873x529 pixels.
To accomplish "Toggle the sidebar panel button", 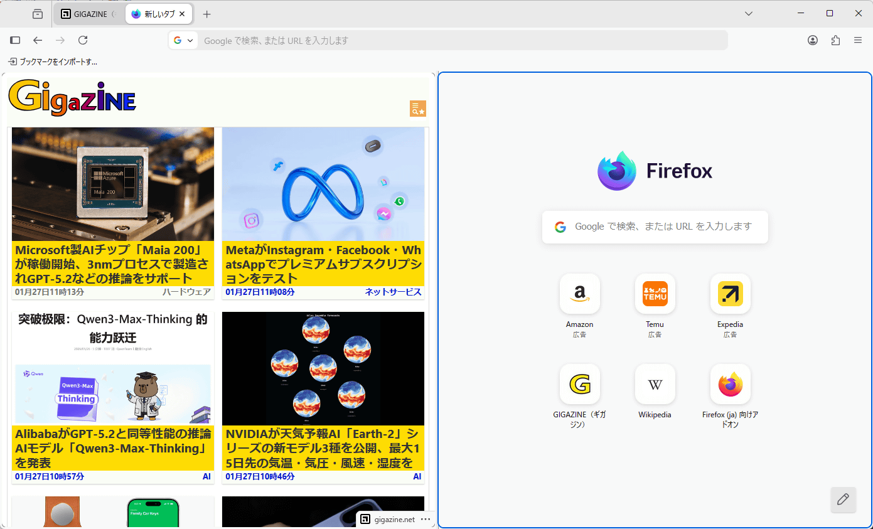I will (16, 40).
